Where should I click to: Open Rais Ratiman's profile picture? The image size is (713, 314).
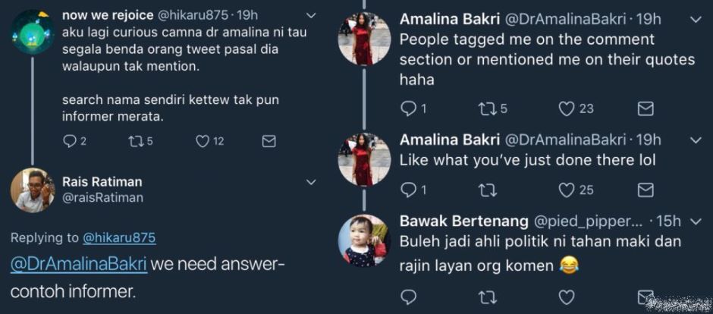pyautogui.click(x=33, y=190)
